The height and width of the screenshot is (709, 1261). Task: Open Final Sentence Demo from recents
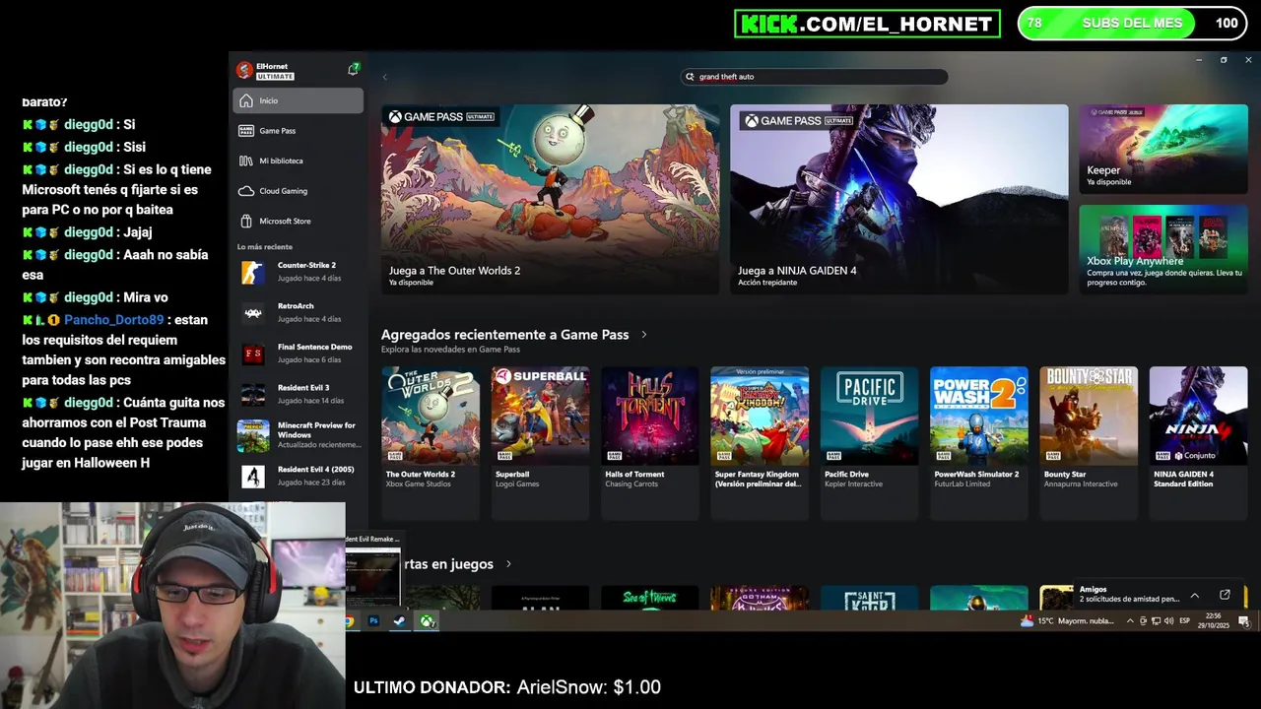pyautogui.click(x=299, y=354)
